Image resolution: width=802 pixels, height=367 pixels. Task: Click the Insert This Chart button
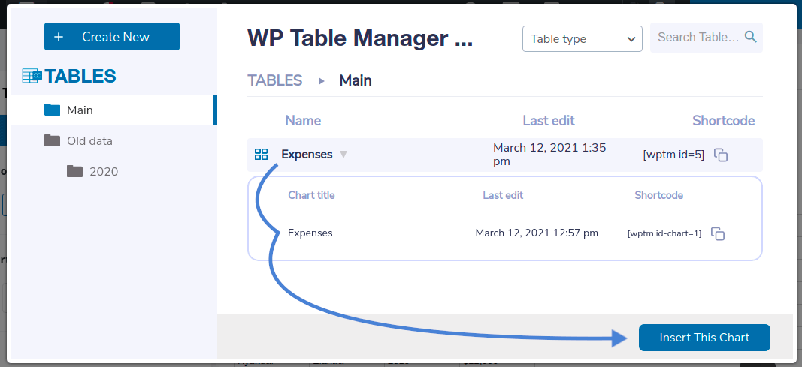[x=704, y=338]
